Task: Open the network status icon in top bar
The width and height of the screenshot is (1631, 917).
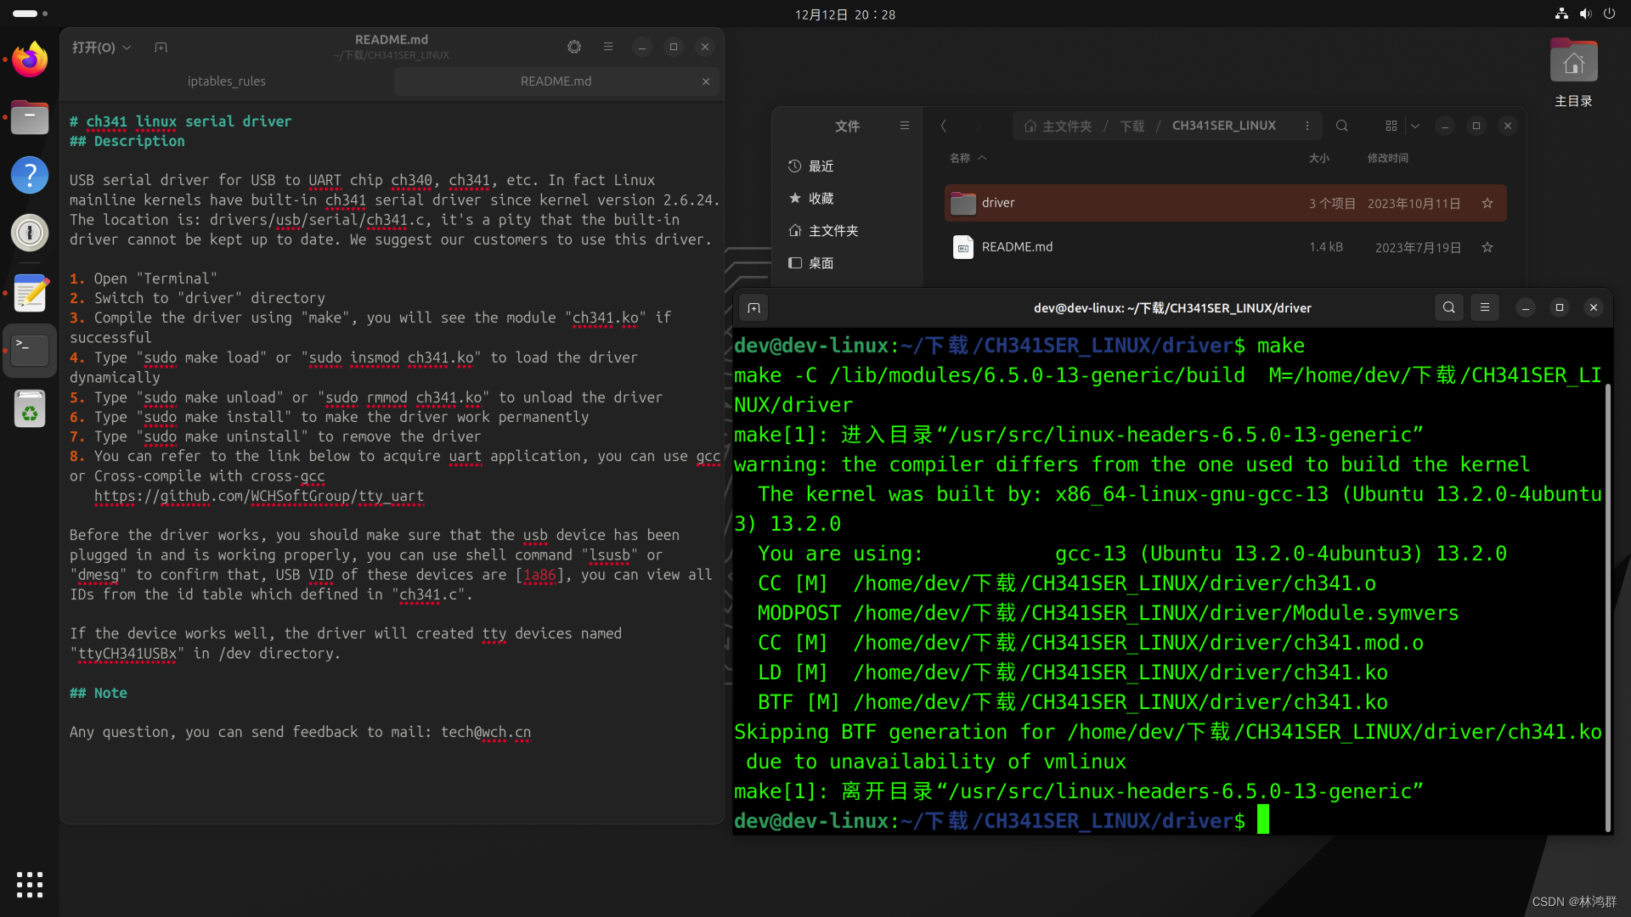Action: coord(1561,14)
